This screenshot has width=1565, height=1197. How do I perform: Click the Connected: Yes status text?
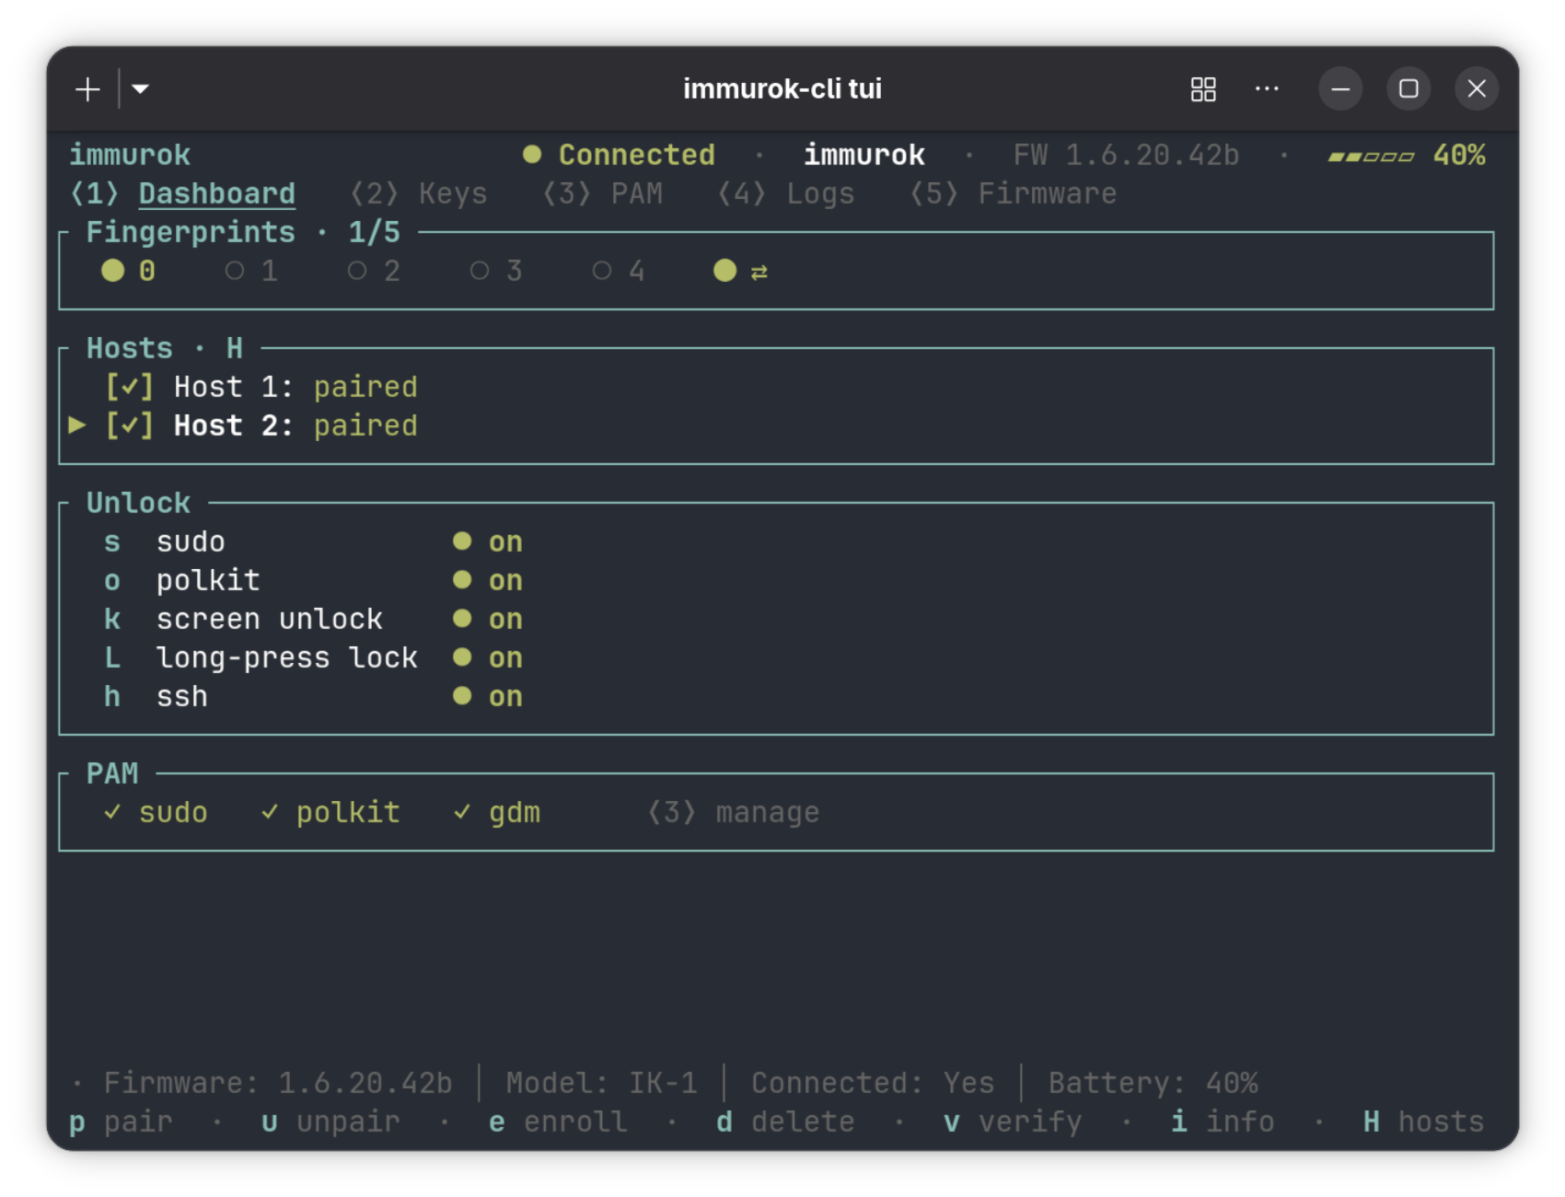pyautogui.click(x=873, y=1083)
